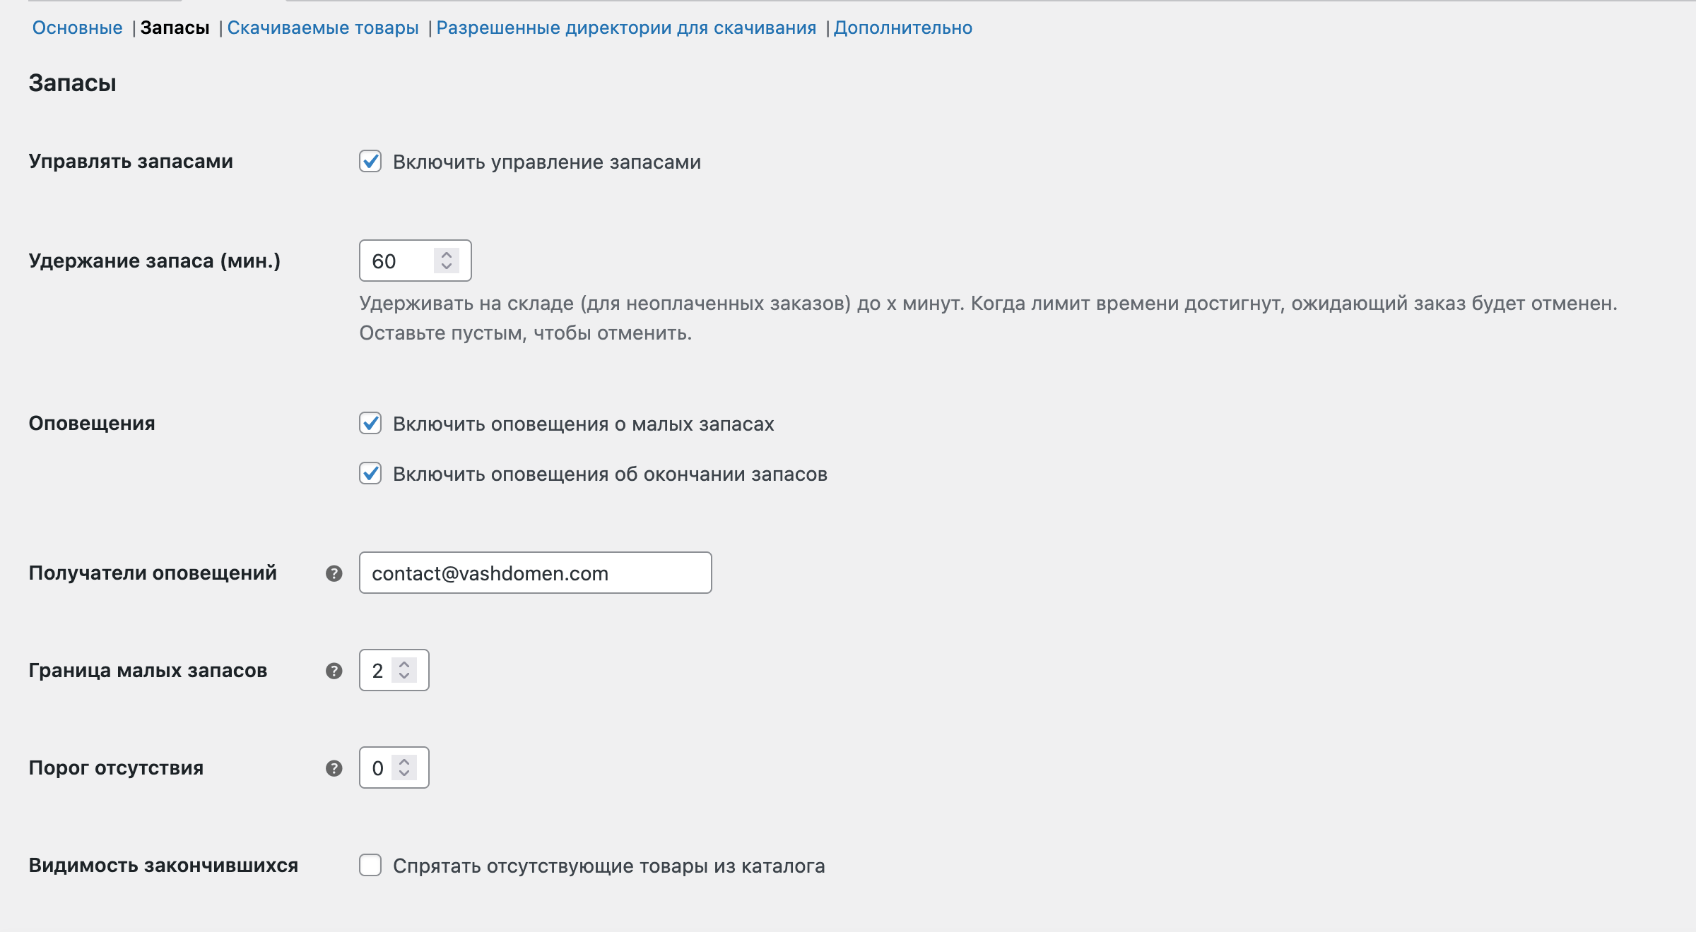
Task: Decrease Порог отсутствия value by one
Action: coord(404,774)
